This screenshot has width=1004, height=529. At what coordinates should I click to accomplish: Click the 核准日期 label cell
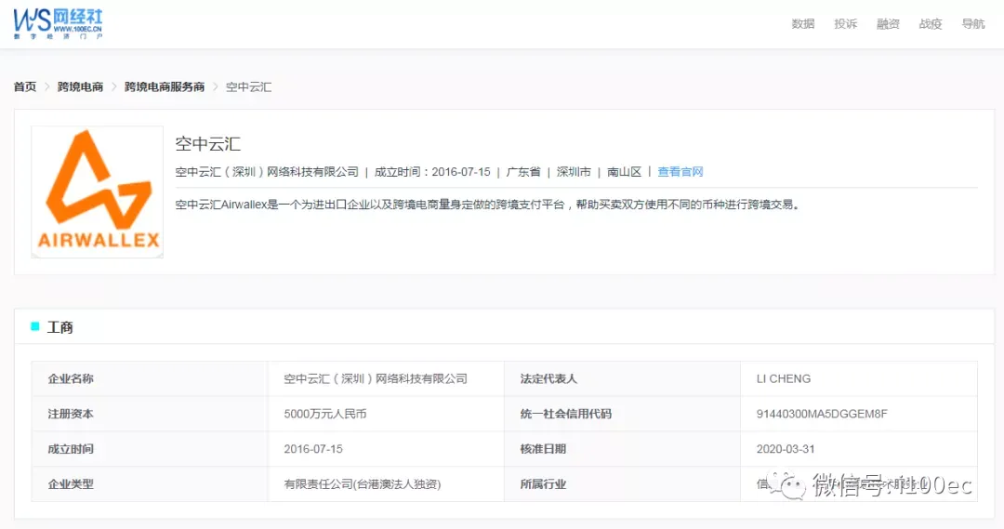coord(622,449)
